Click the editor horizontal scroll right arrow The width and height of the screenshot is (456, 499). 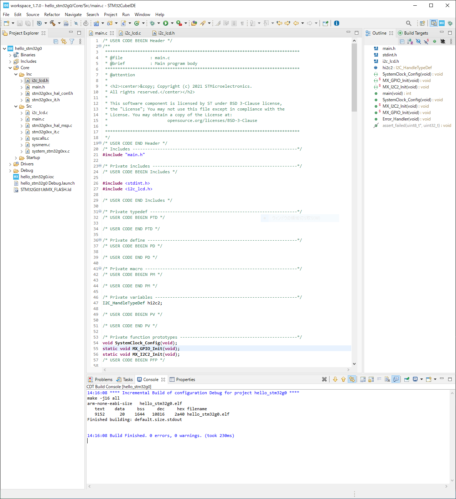348,370
